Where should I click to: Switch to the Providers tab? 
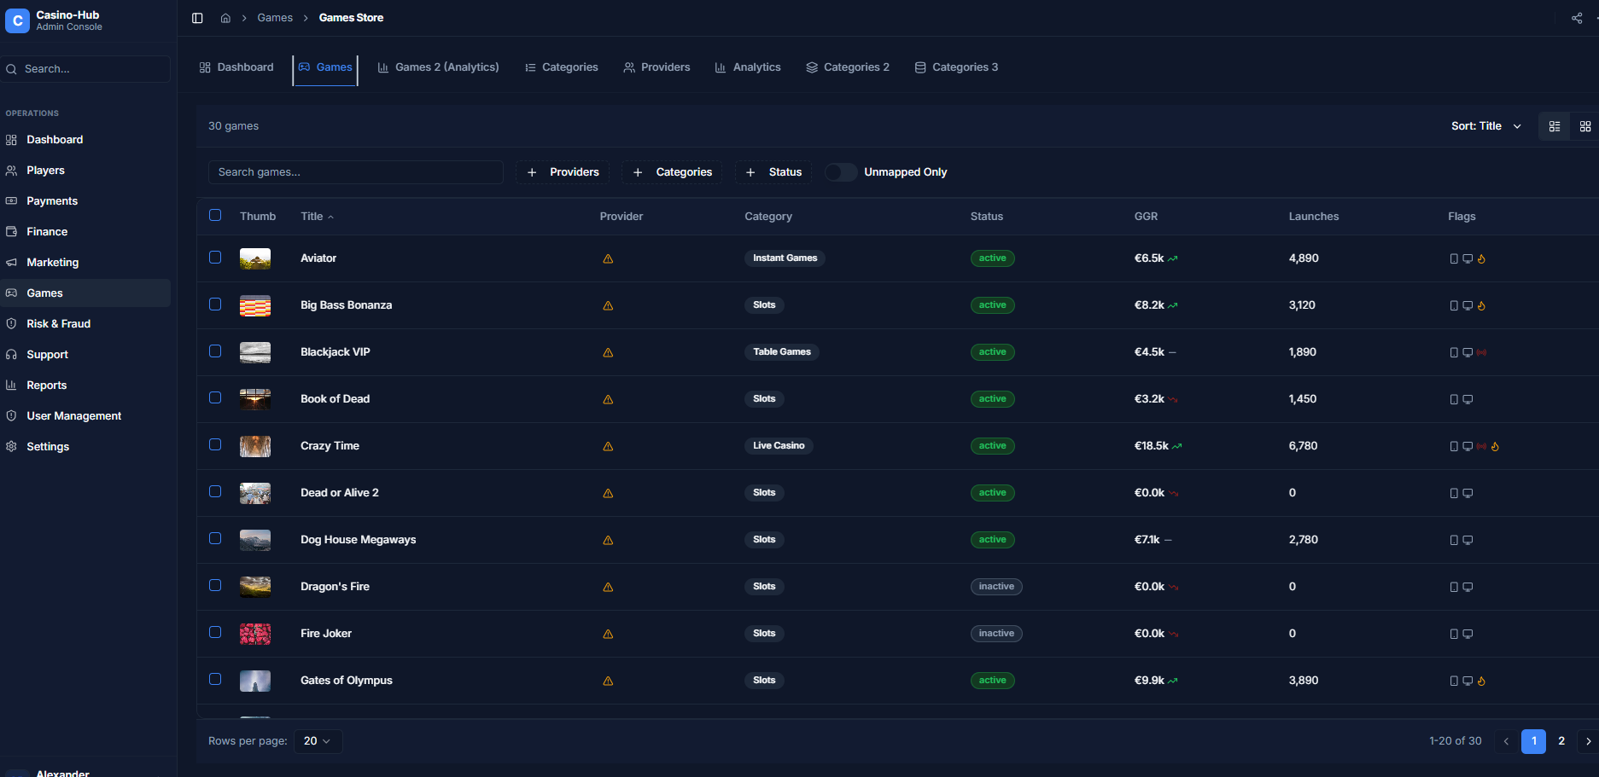pyautogui.click(x=657, y=67)
